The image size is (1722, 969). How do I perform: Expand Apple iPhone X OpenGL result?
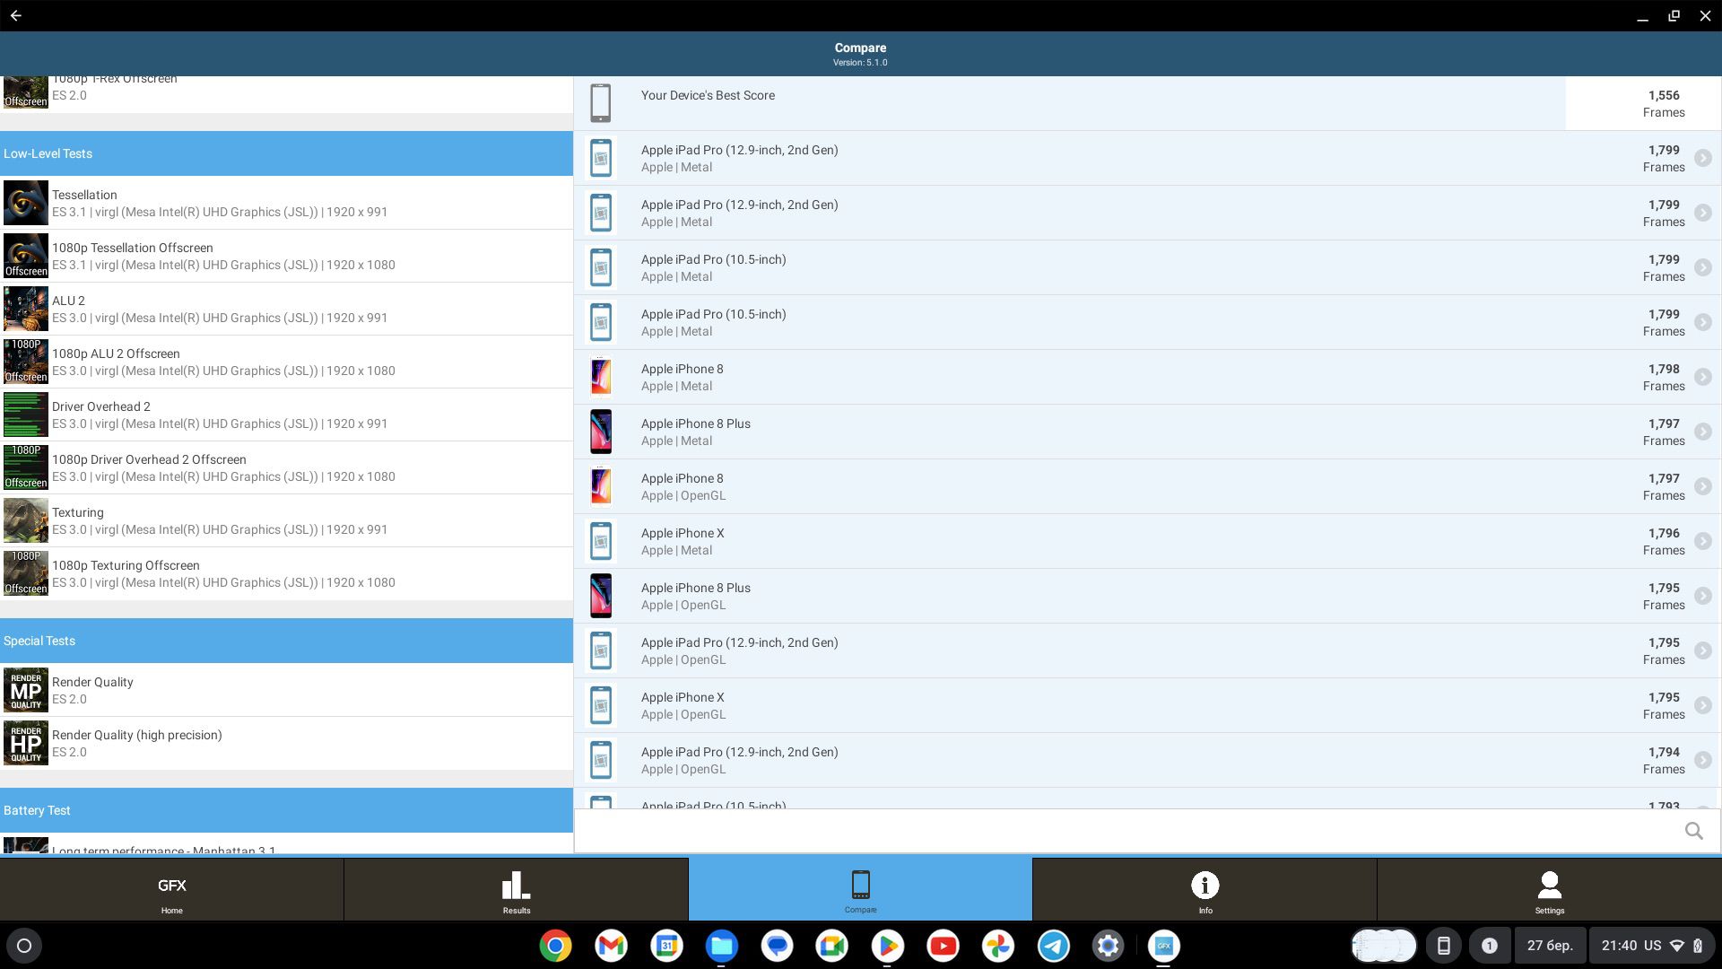(1700, 704)
